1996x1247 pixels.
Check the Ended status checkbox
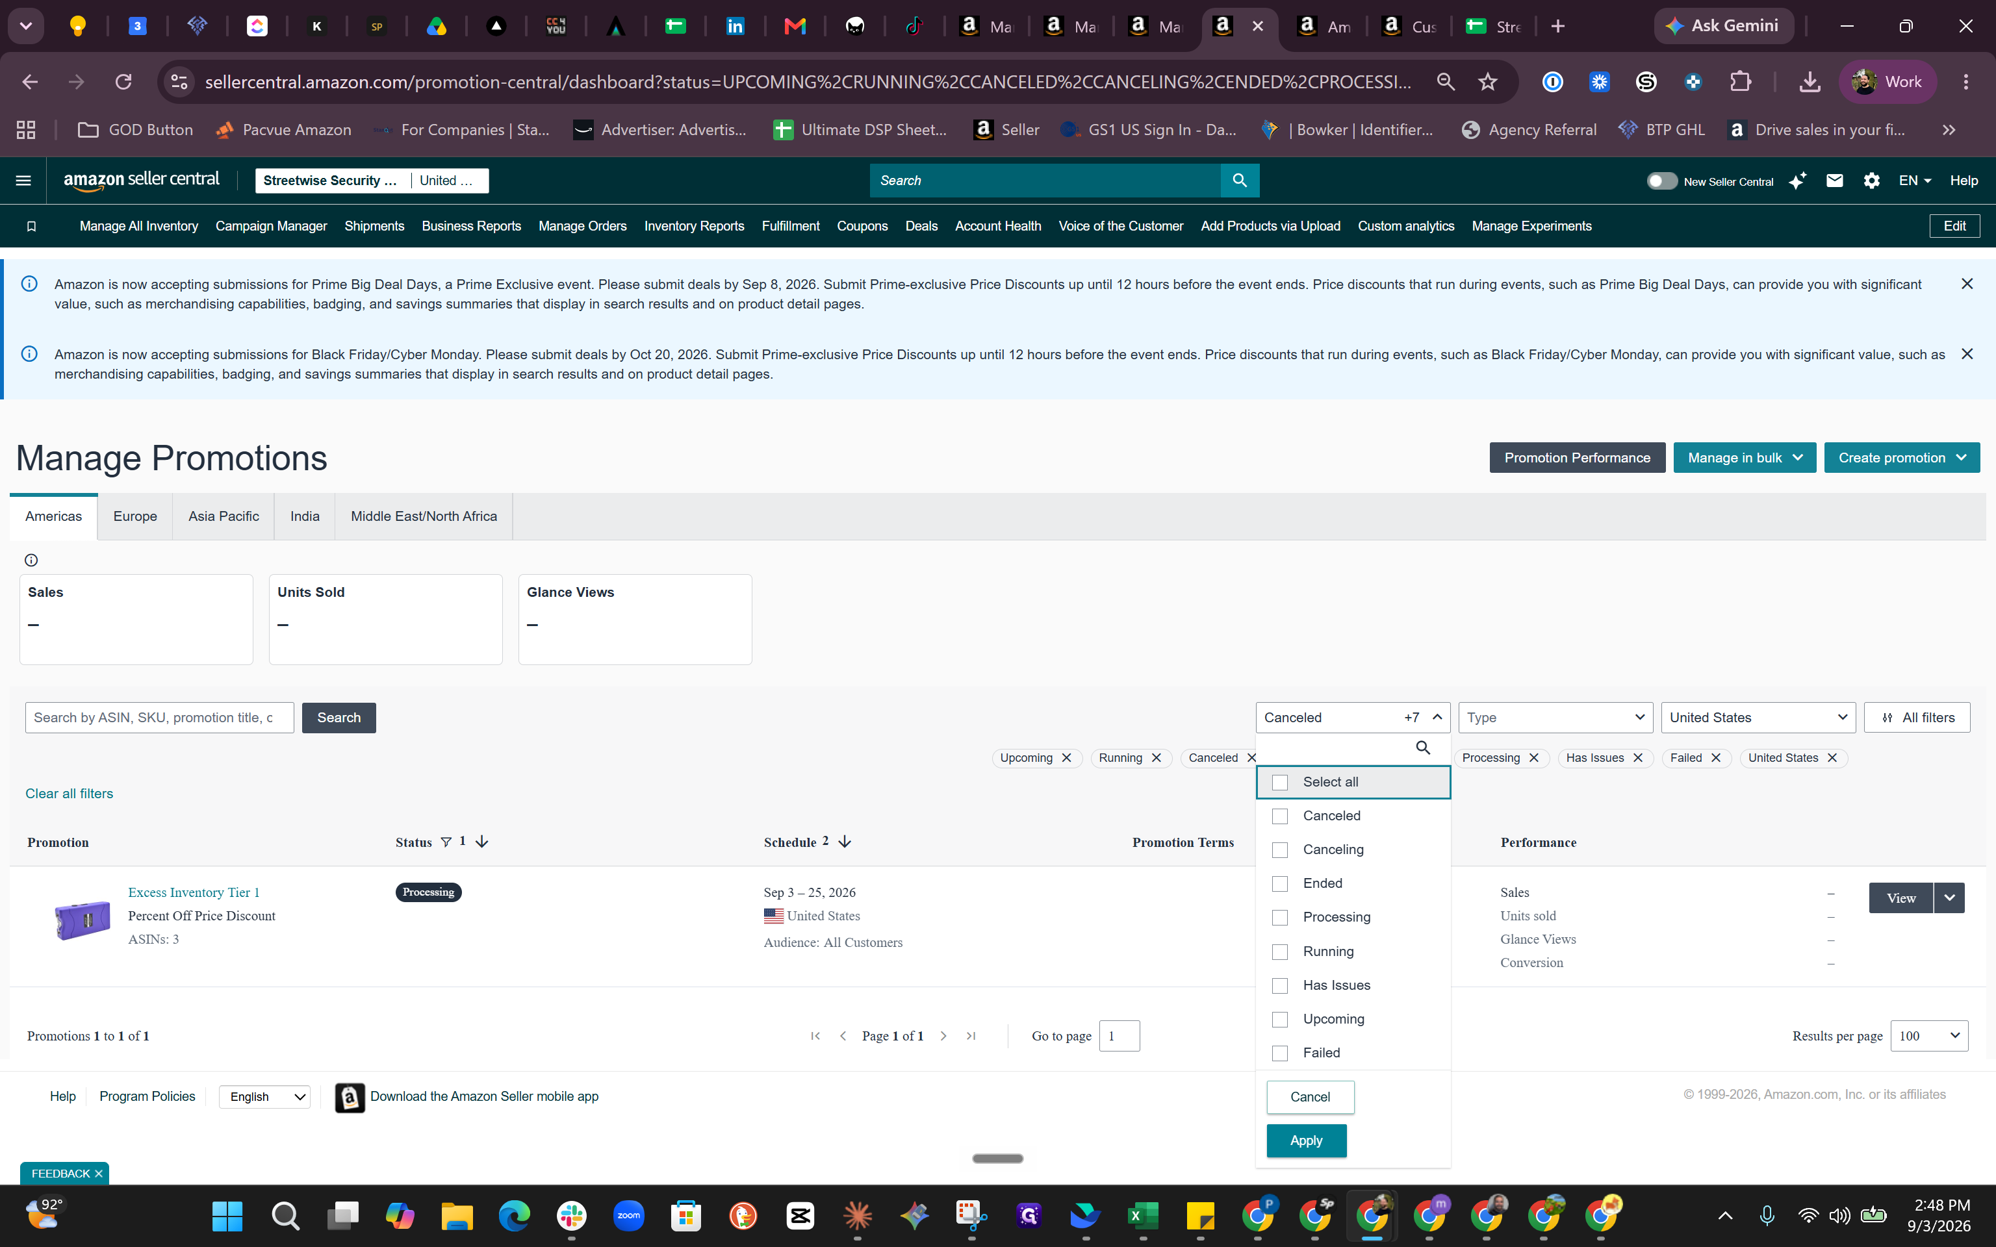click(1280, 883)
